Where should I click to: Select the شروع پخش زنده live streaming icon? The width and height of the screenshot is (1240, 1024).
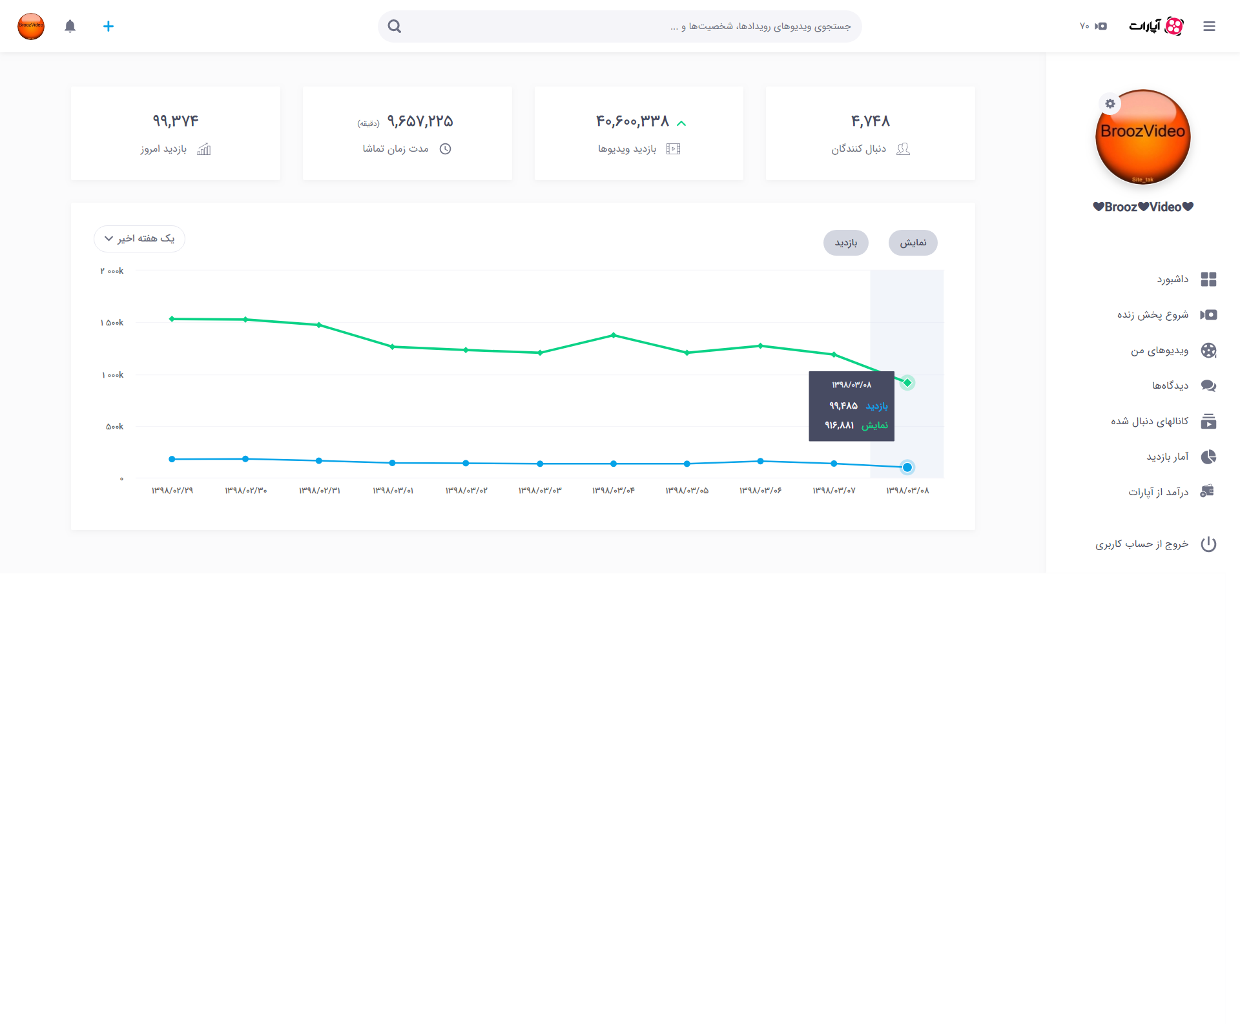tap(1209, 314)
